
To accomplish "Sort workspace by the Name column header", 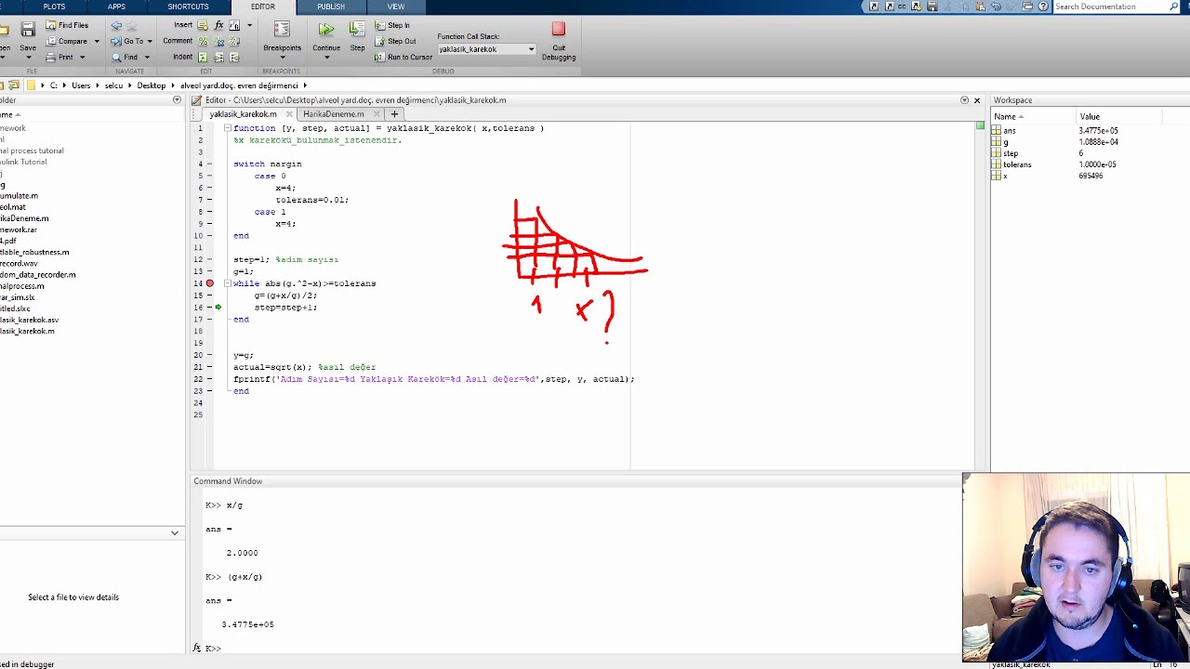I will point(1033,116).
